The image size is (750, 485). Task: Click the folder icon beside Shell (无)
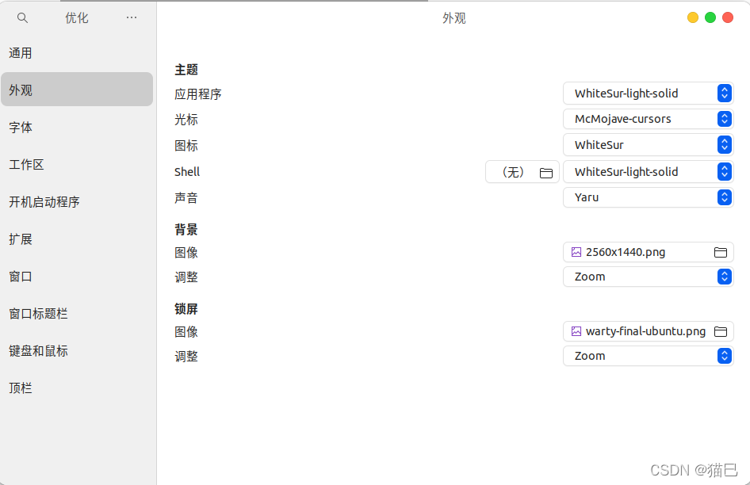(x=545, y=173)
